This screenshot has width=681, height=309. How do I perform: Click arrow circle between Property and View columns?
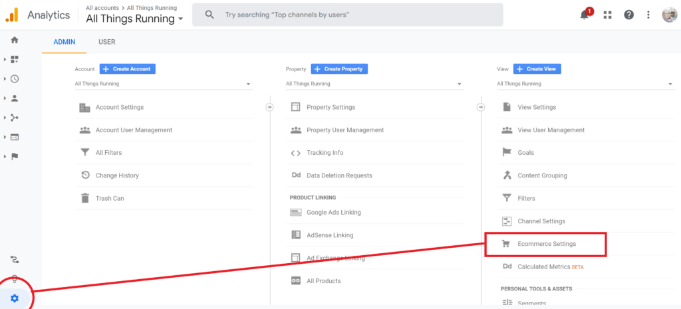pos(481,107)
